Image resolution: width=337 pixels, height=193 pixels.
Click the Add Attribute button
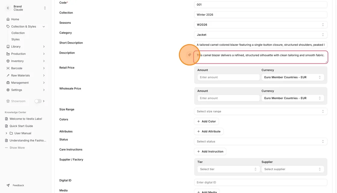point(209,132)
